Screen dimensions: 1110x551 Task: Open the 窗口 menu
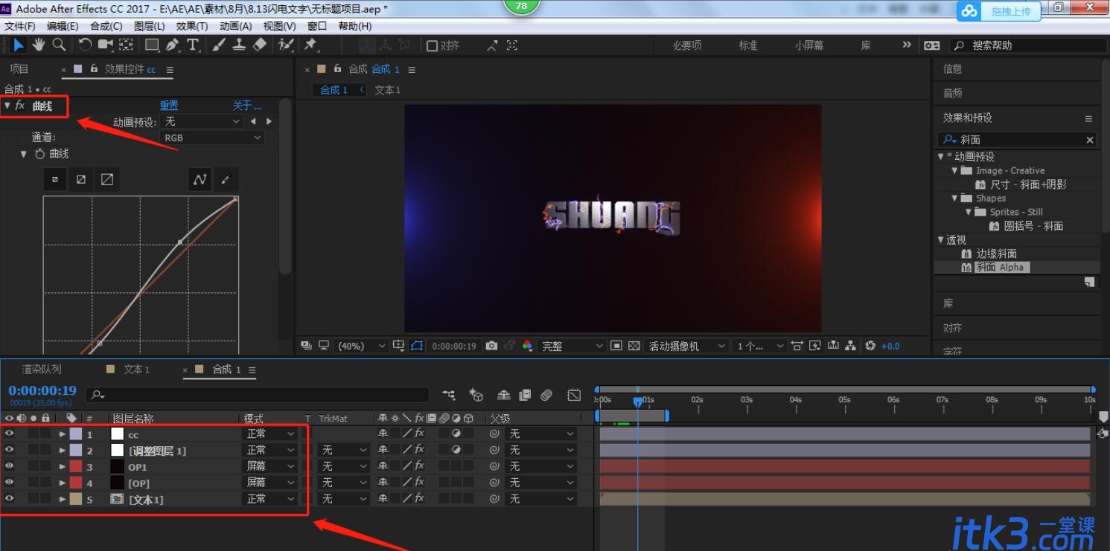pos(317,26)
